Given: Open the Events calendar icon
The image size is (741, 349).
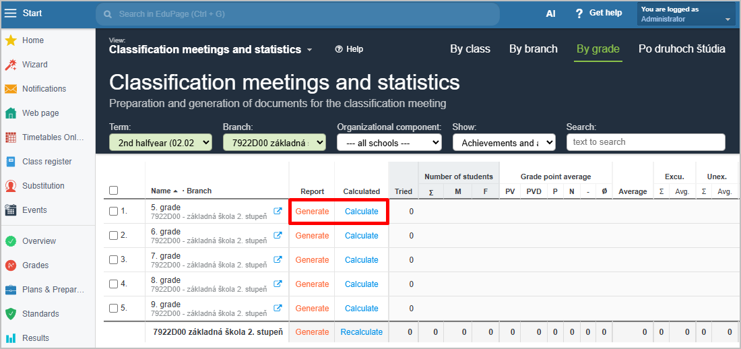Looking at the screenshot, I should click(x=11, y=210).
